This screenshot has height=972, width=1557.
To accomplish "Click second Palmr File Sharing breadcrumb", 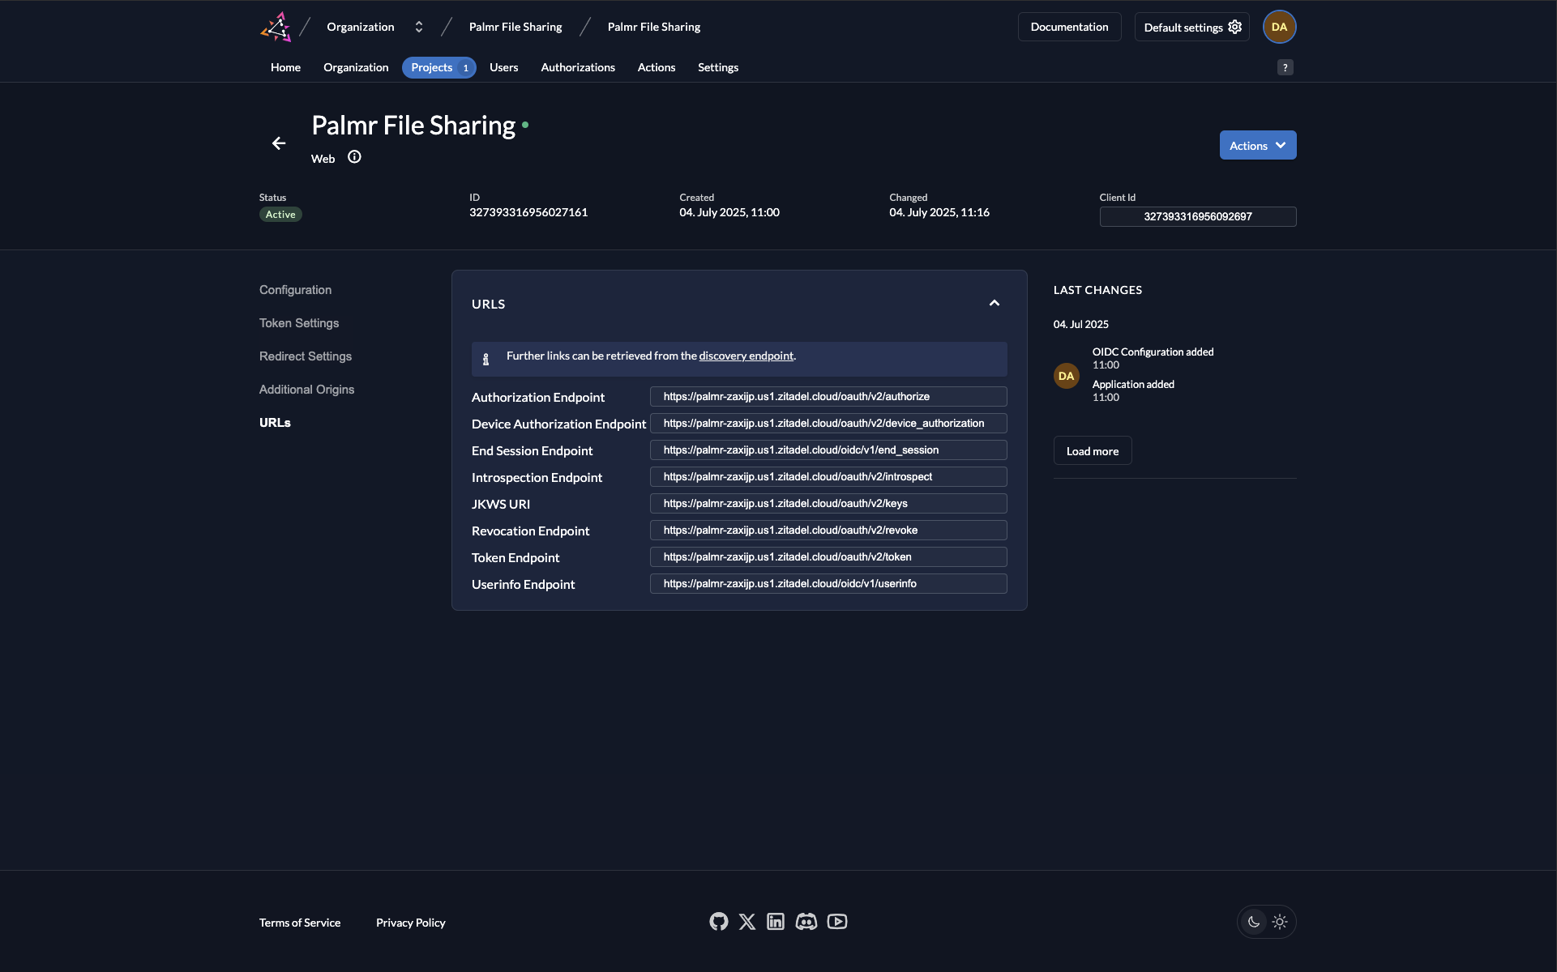I will point(654,27).
